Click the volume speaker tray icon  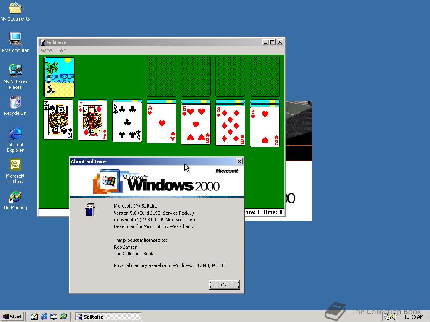click(x=394, y=317)
